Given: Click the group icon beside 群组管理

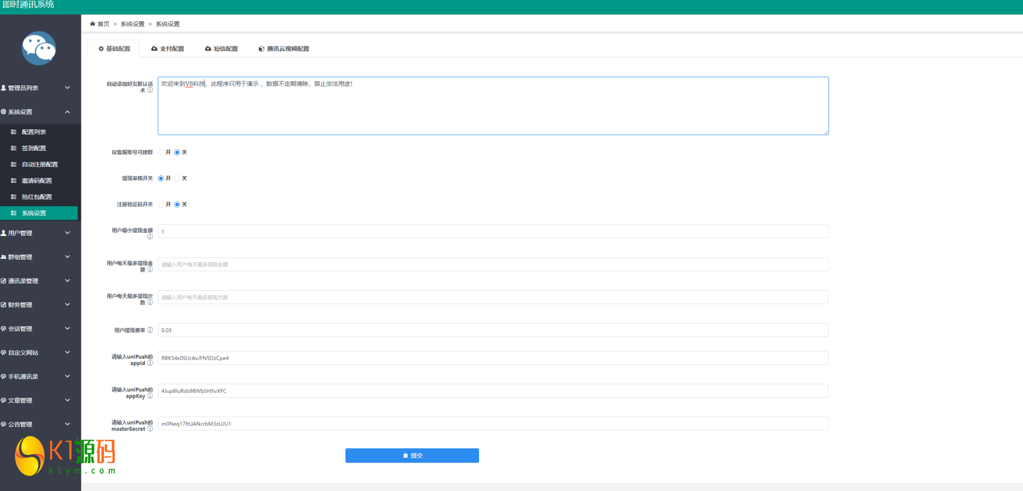Looking at the screenshot, I should tap(3, 257).
